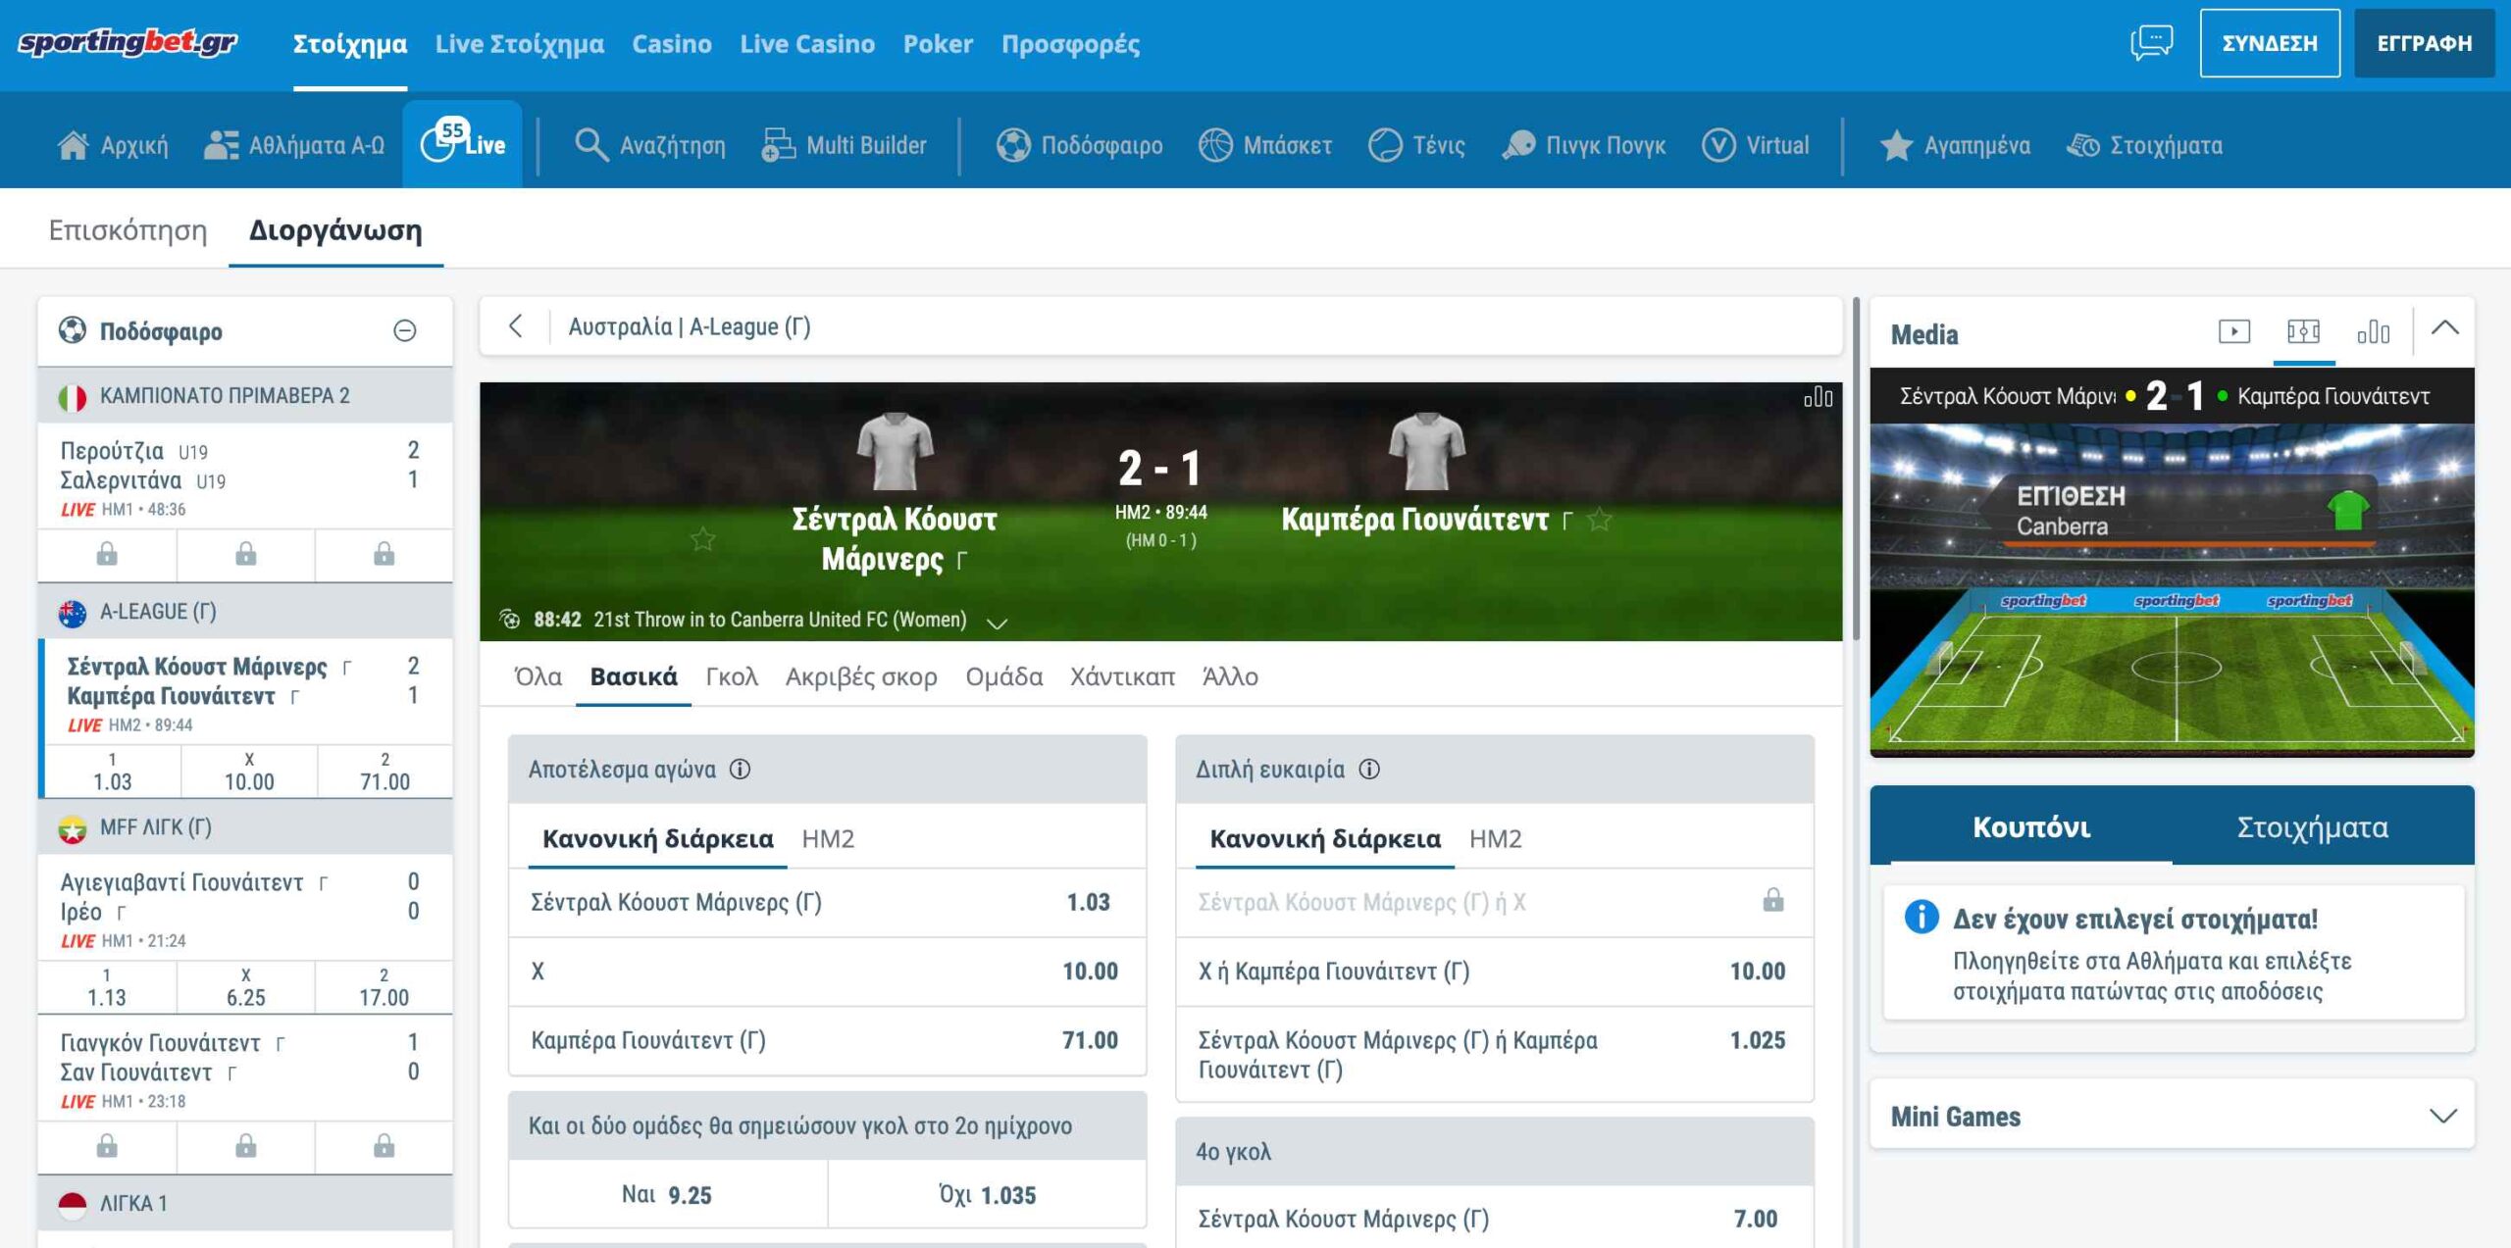The width and height of the screenshot is (2511, 1248).
Task: Switch Media panel to pitch visualisation icon
Action: tap(2303, 331)
